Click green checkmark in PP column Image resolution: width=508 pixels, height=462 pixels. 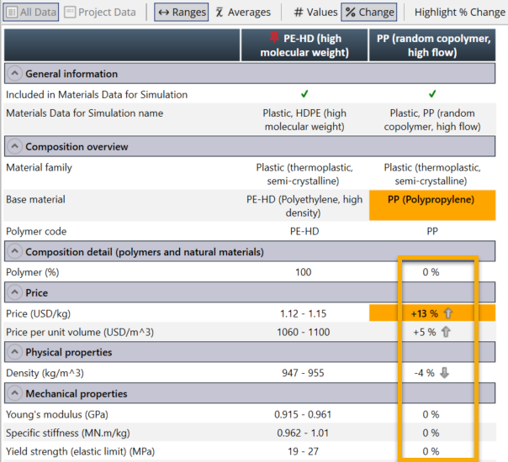click(431, 95)
